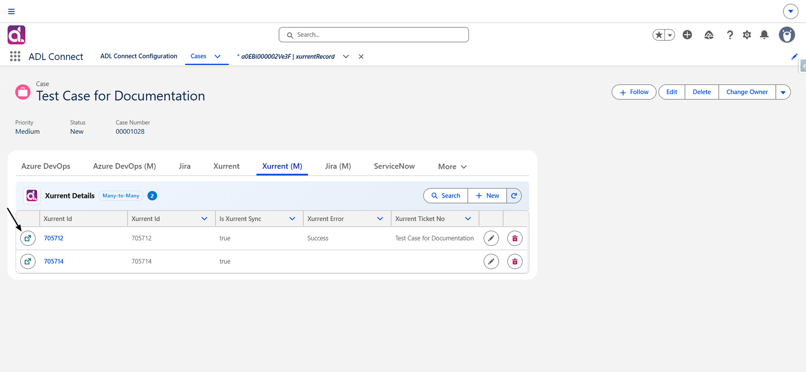Click the Case record briefcase icon
This screenshot has height=372, width=806.
(x=23, y=92)
